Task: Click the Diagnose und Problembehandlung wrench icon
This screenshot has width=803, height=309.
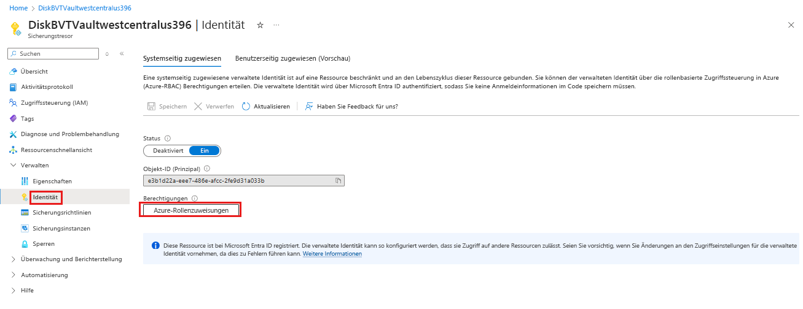Action: pyautogui.click(x=14, y=134)
